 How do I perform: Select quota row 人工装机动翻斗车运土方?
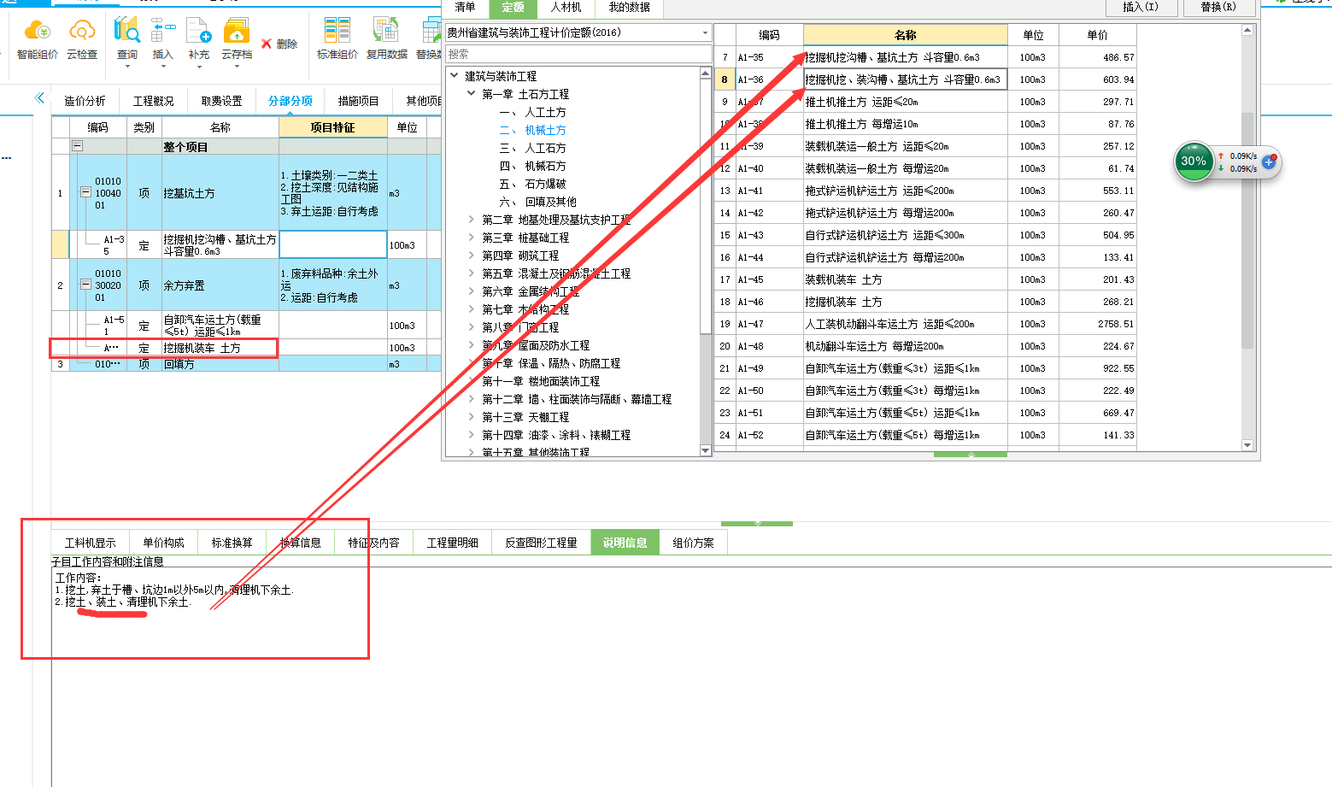pos(925,324)
